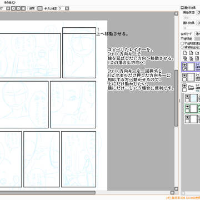Screen dimensions: 200x200
Task: Open the 用紙質感 paper texture dropdown
Action: coord(198,13)
